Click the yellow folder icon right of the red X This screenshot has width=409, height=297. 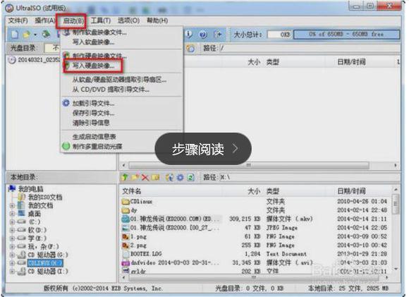point(155,178)
